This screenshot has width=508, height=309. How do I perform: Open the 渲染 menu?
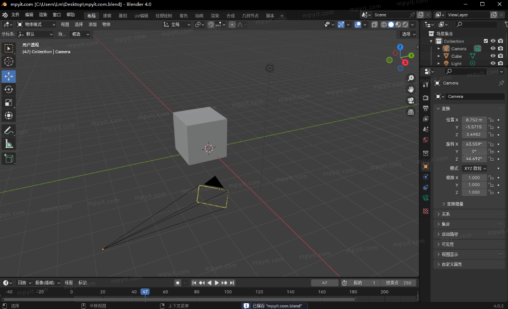[x=43, y=15]
